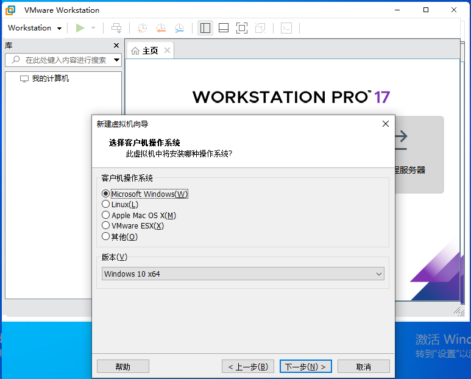Click the VMware Workstation title bar logo
Viewport: 471px width, 379px height.
10,10
